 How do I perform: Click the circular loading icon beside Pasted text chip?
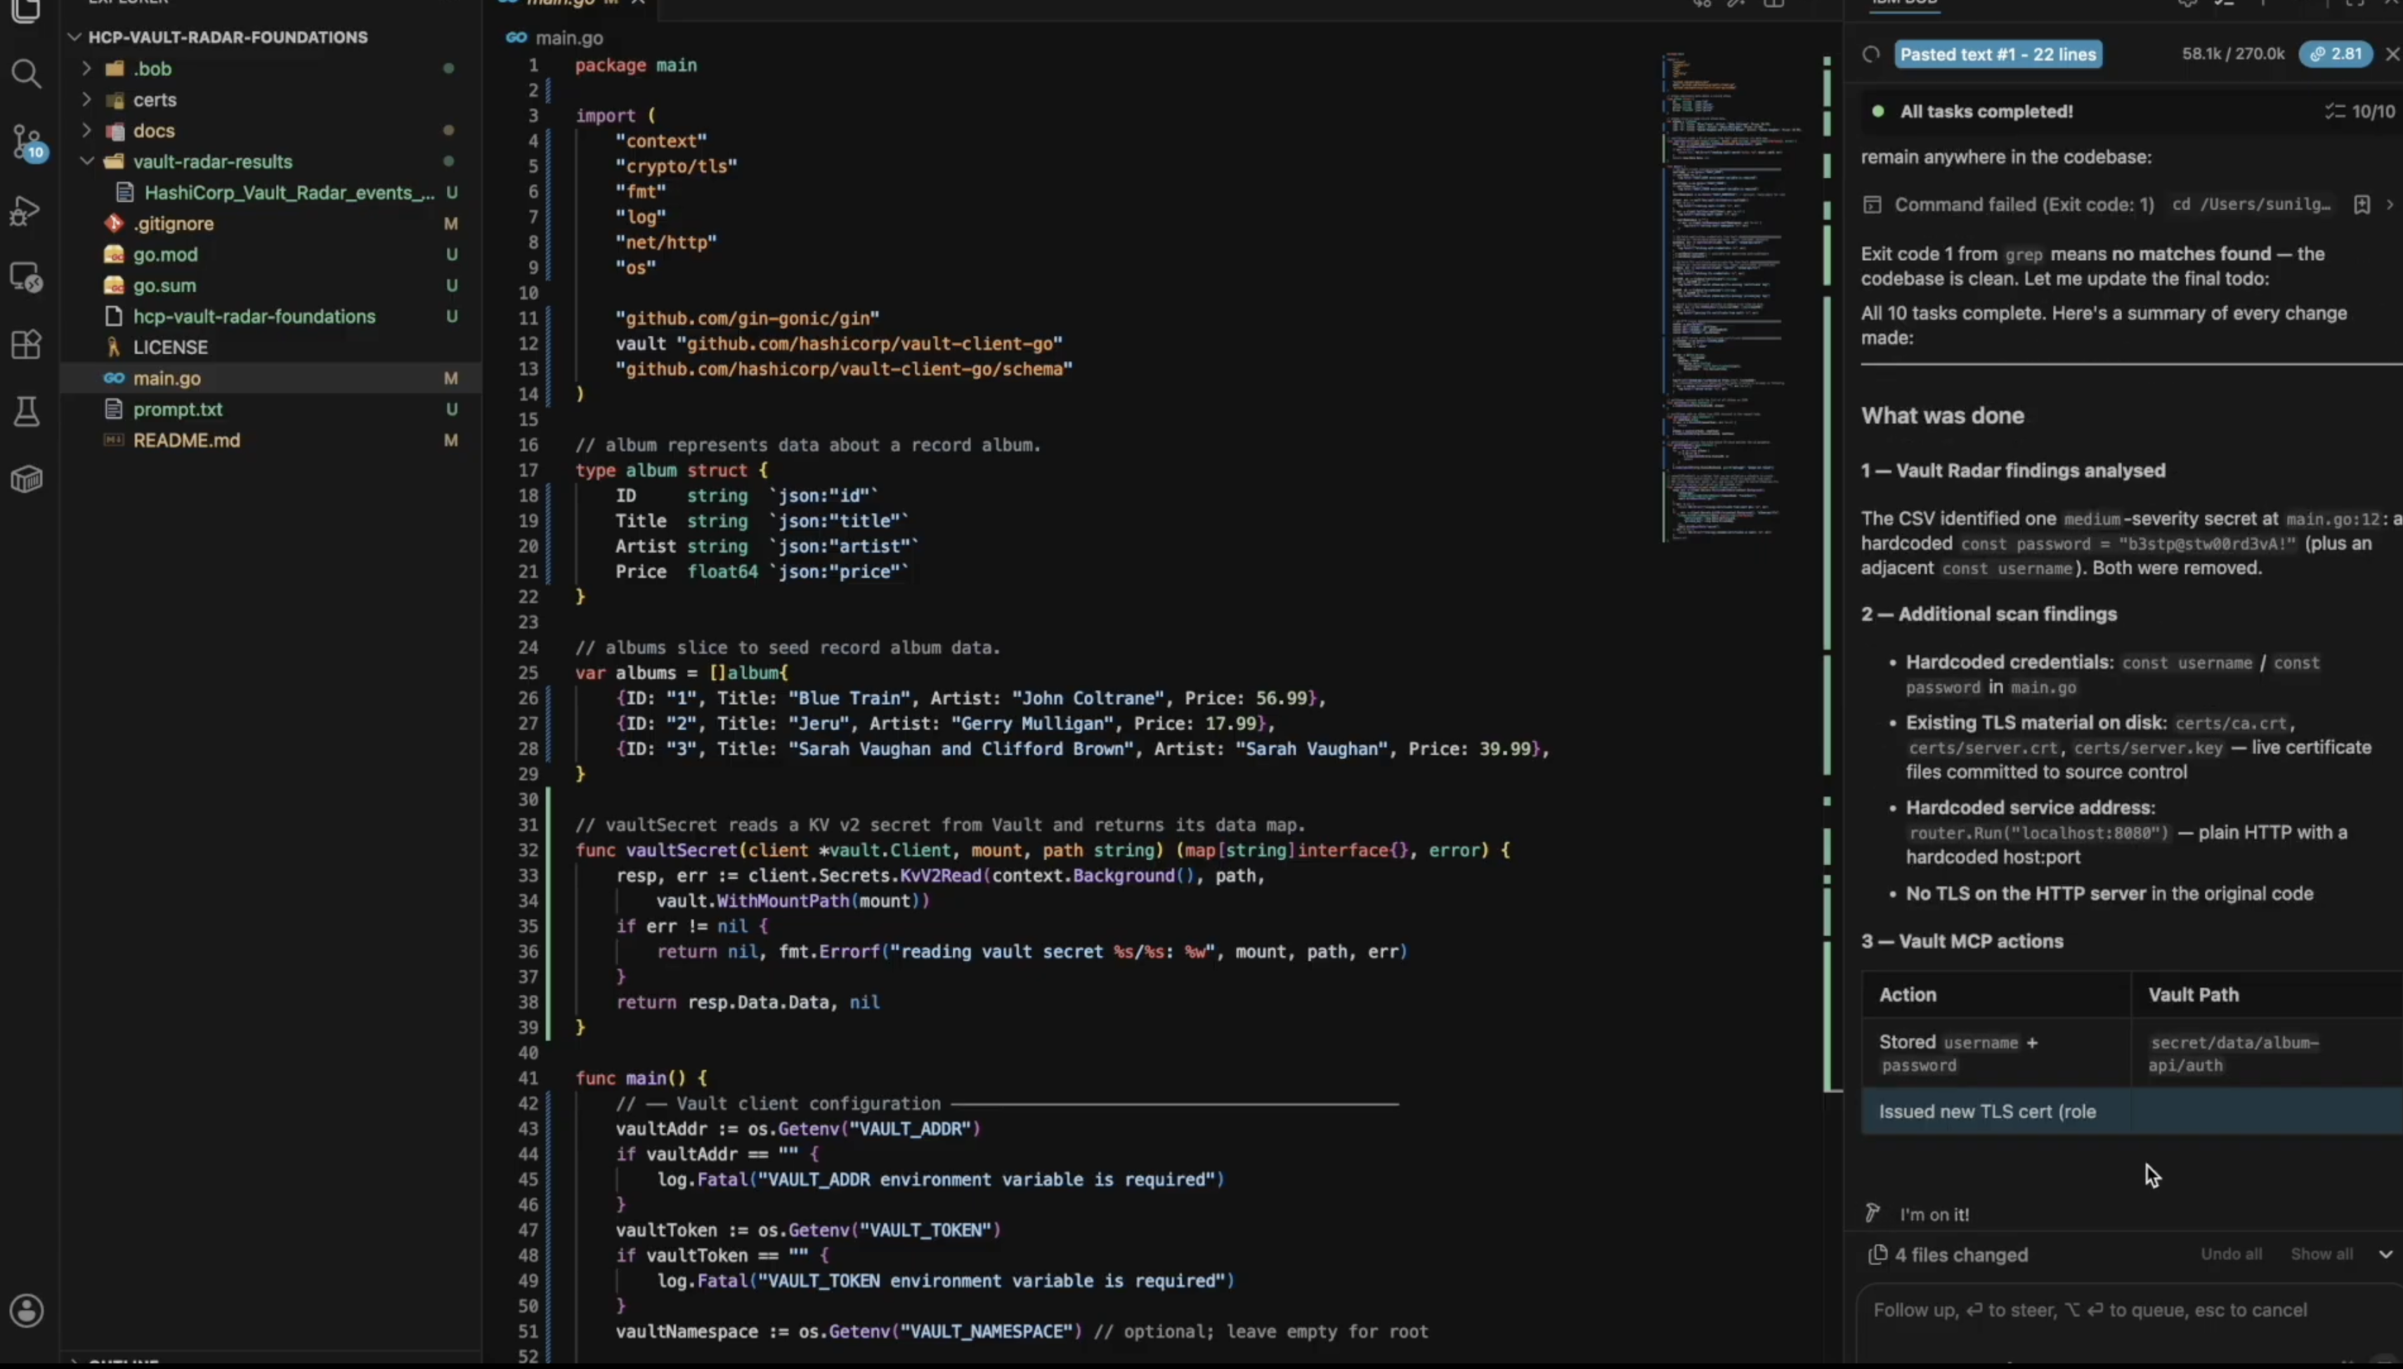[x=1871, y=55]
